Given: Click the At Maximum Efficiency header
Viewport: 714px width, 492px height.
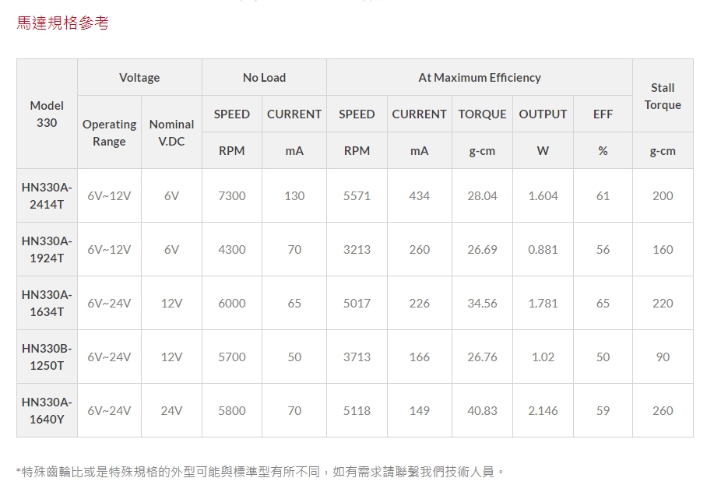Looking at the screenshot, I should click(x=479, y=78).
